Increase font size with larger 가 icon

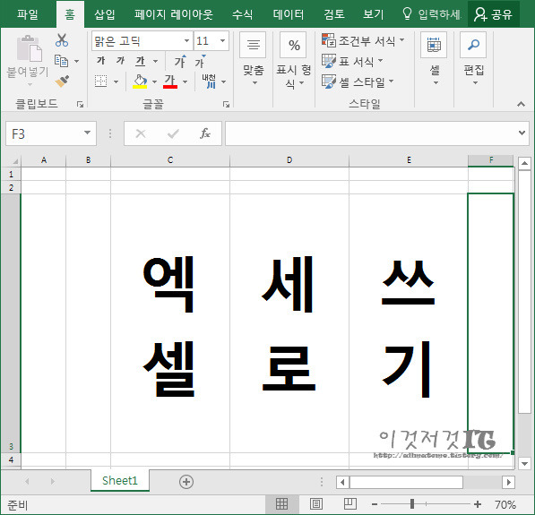[x=180, y=62]
